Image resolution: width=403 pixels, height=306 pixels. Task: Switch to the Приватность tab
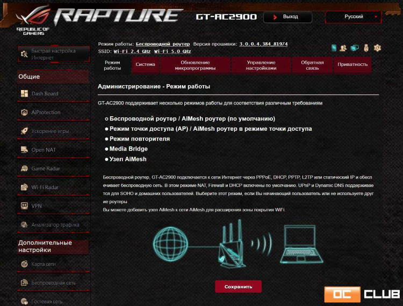(x=352, y=65)
